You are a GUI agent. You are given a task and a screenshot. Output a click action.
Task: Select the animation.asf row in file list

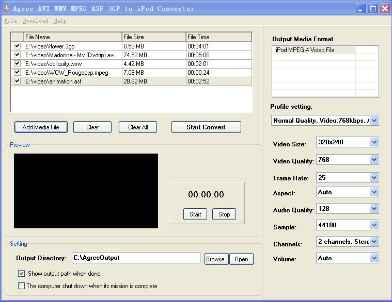[72, 81]
